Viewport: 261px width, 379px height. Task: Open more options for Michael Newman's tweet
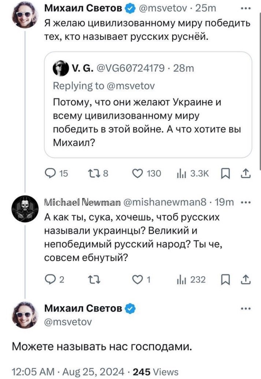click(x=246, y=202)
